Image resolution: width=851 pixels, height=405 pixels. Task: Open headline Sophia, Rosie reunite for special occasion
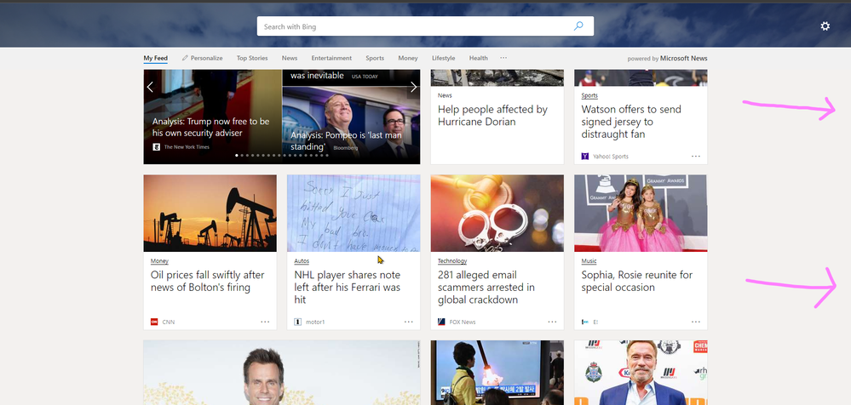point(636,281)
